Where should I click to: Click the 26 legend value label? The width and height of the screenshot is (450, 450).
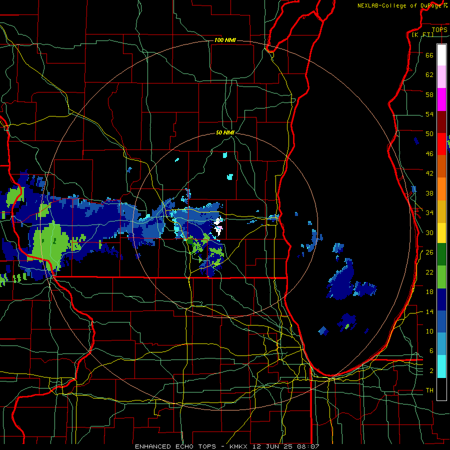tap(429, 252)
